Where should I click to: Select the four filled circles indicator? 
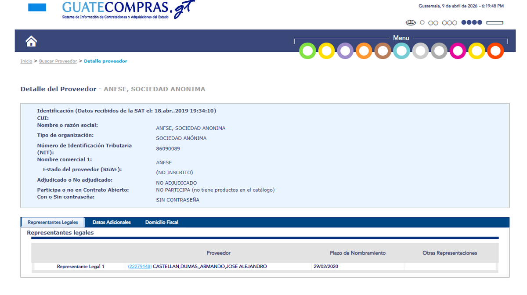click(472, 22)
